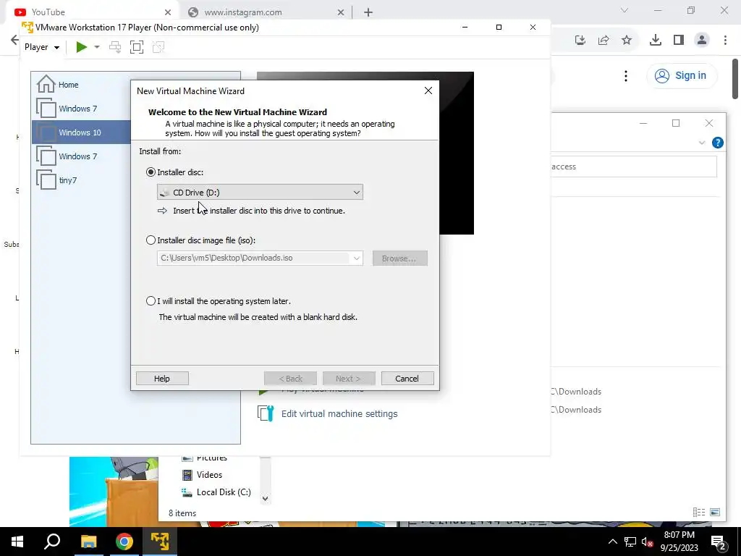The width and height of the screenshot is (741, 556).
Task: Switch Explorer to details view icon
Action: (x=699, y=512)
